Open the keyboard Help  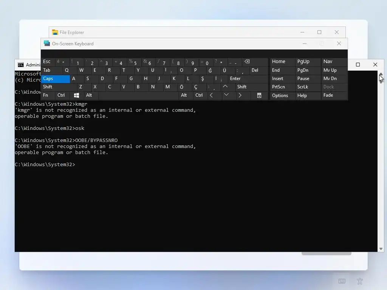tap(308, 96)
